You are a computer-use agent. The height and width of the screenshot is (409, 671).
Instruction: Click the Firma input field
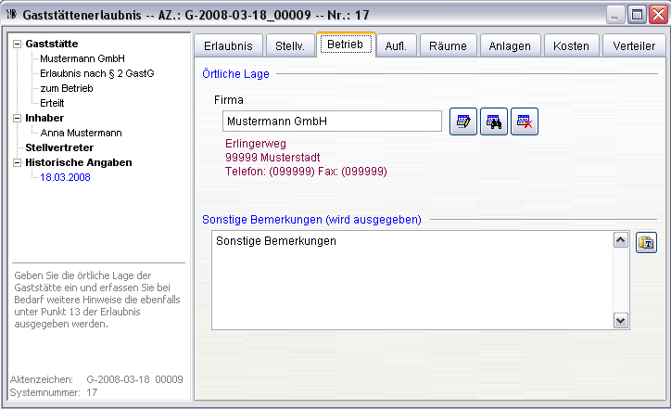click(332, 121)
